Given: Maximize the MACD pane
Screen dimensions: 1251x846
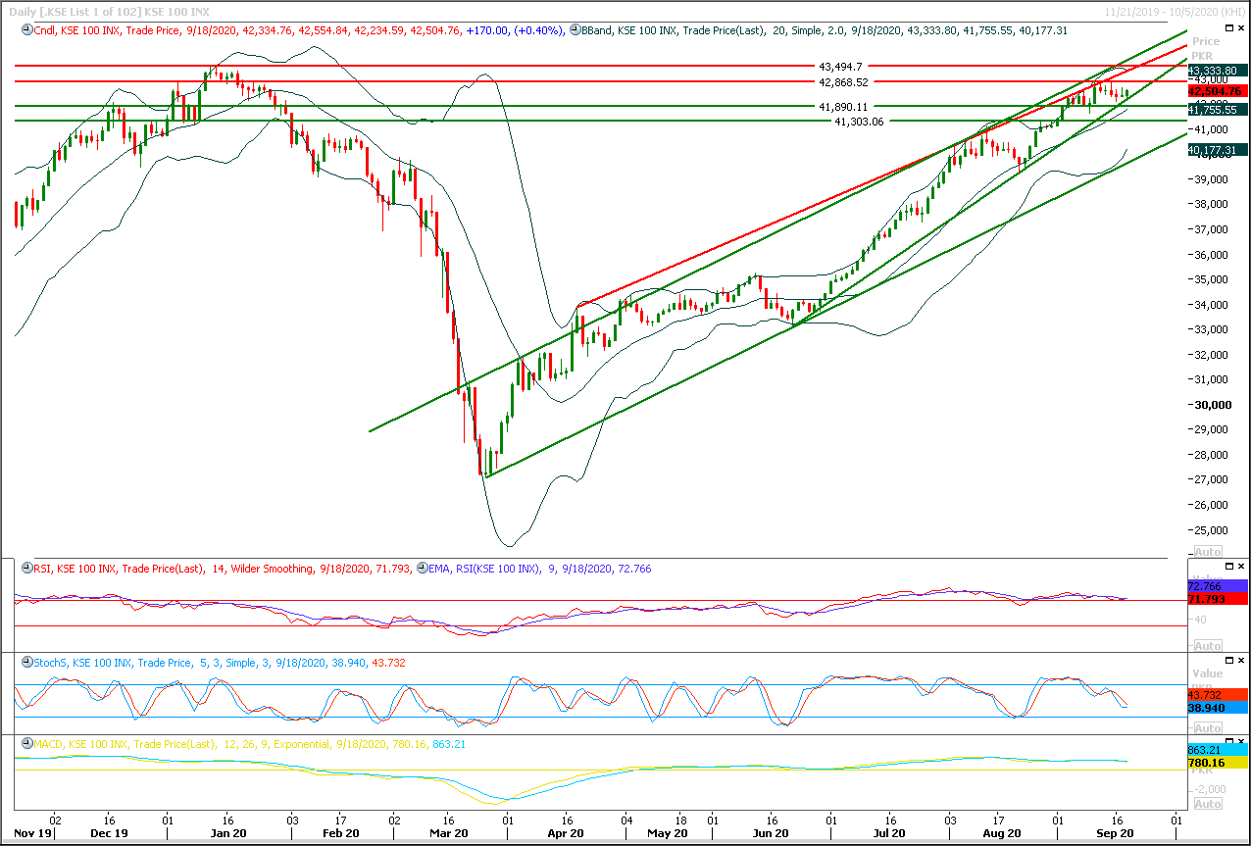Looking at the screenshot, I should (1228, 743).
